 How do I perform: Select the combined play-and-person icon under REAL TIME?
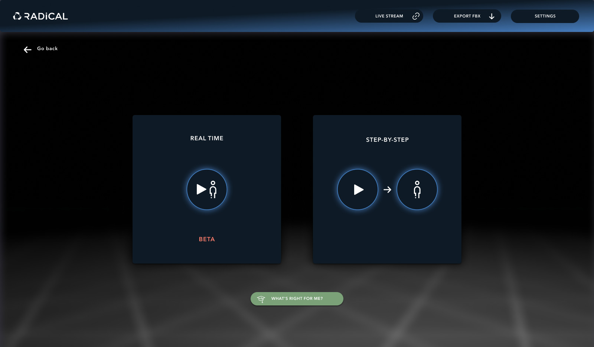point(207,189)
